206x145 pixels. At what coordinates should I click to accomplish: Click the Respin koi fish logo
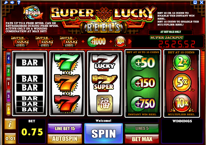point(33,13)
